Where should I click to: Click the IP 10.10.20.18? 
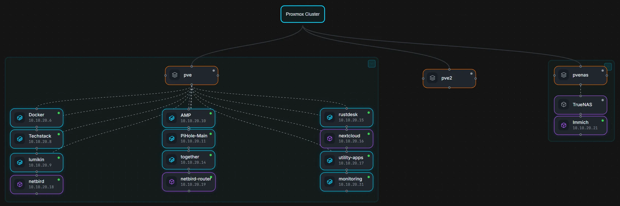[x=41, y=187]
